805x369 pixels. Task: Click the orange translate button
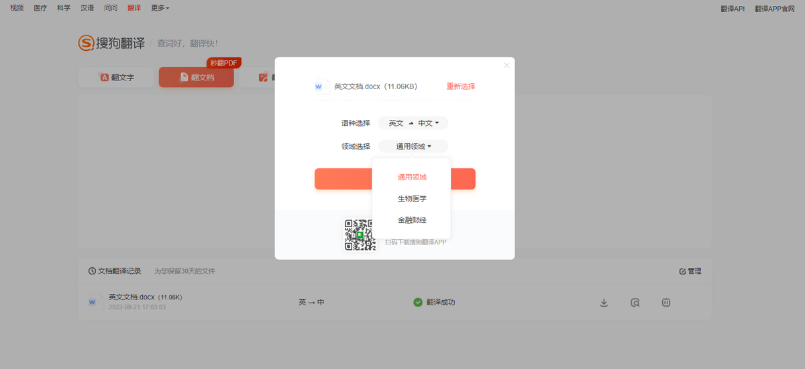tap(395, 179)
